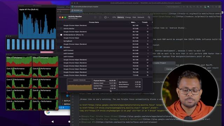Click the stop process button in Activity Monitor
The image size is (224, 126).
95,17
